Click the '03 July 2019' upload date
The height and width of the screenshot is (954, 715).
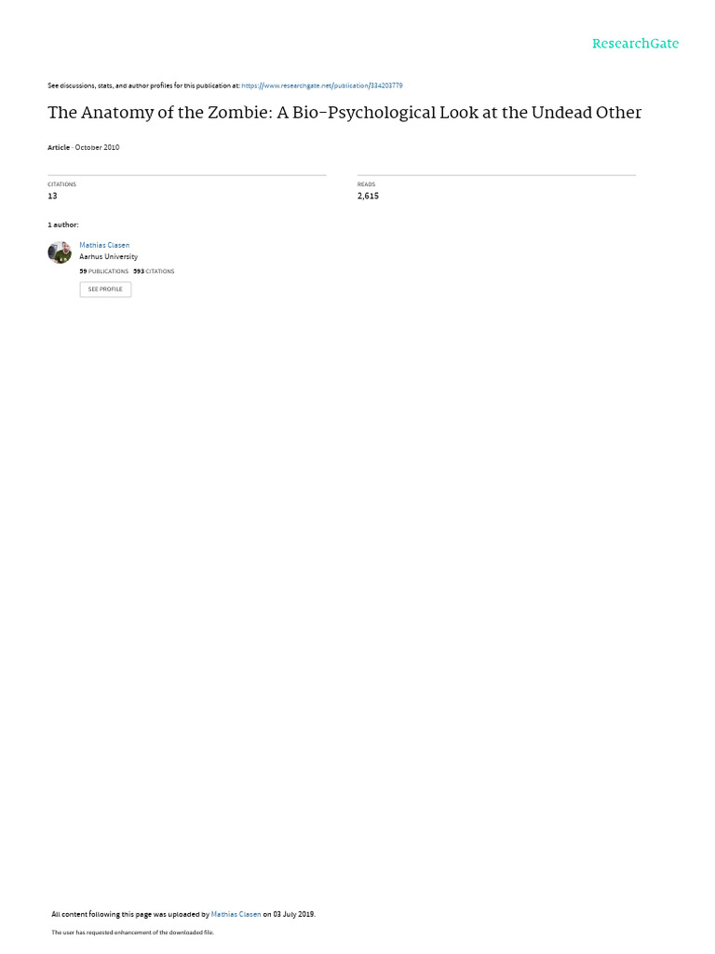click(293, 914)
